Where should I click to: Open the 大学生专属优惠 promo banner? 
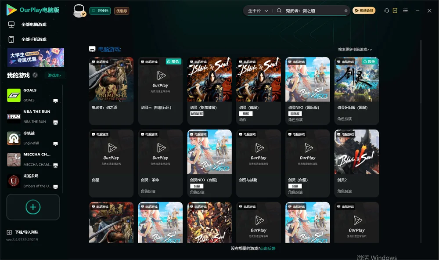[36, 58]
